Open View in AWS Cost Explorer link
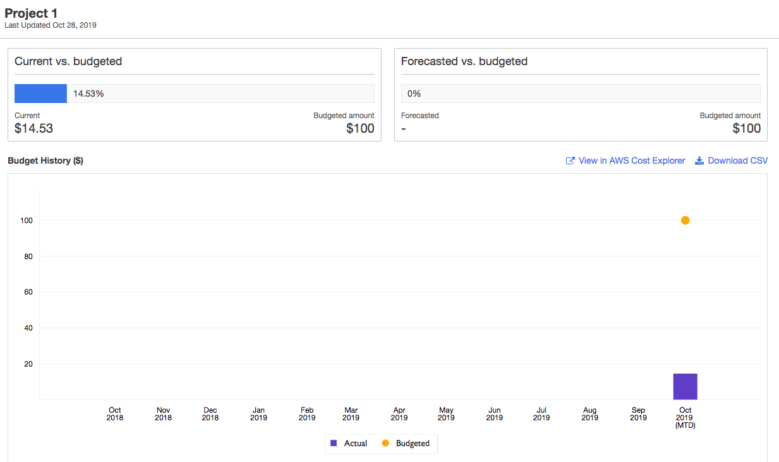Screen dimensions: 779x462 tap(632, 161)
